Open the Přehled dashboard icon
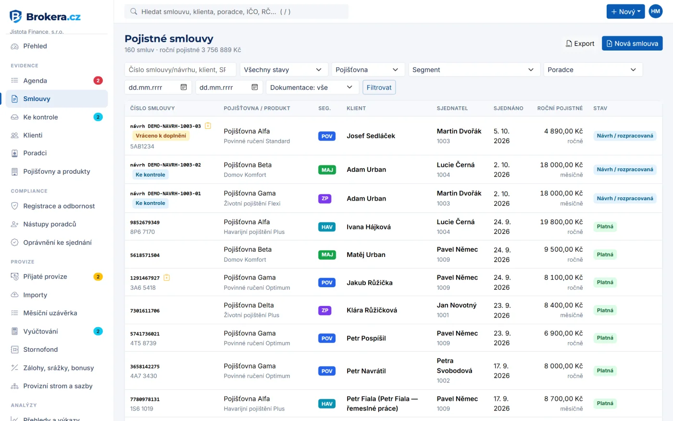The image size is (673, 421). click(x=14, y=46)
